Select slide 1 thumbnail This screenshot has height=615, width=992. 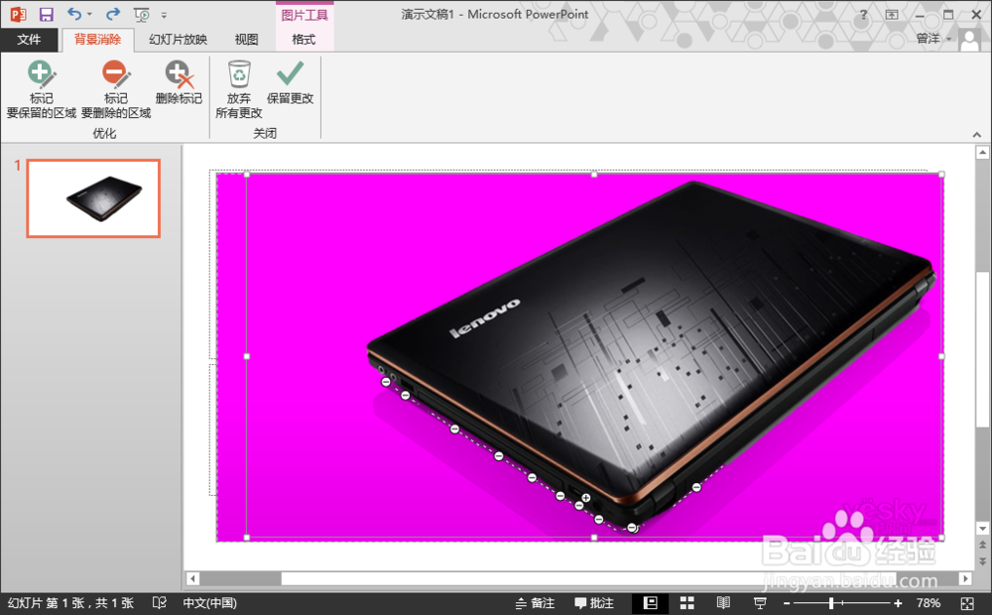coord(93,198)
